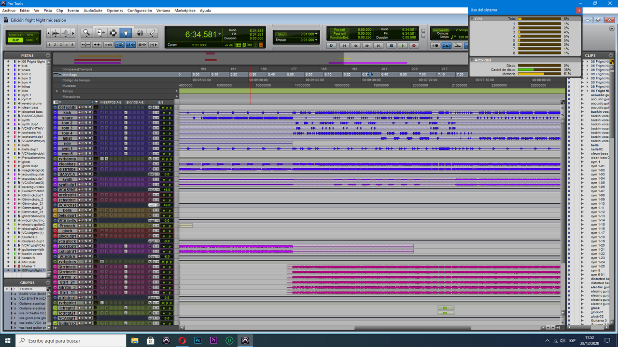Image resolution: width=618 pixels, height=347 pixels.
Task: Solo the cleanbas track
Action: pyautogui.click(x=86, y=164)
